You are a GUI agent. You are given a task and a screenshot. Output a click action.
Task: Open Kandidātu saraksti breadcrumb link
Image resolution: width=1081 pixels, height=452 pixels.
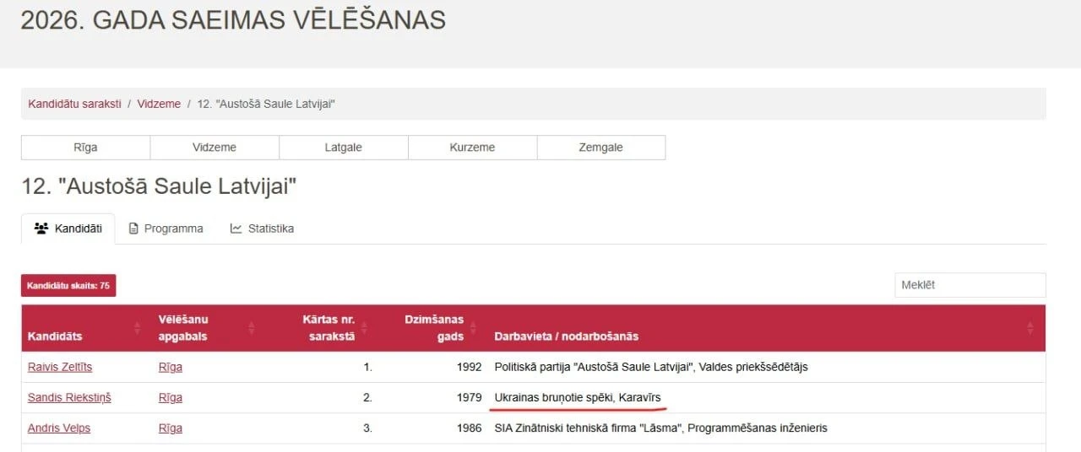click(x=74, y=104)
